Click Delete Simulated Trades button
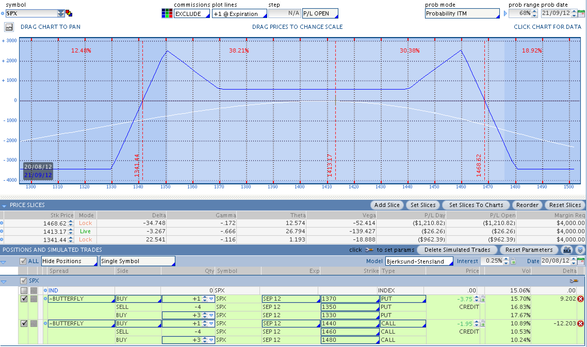 (x=457, y=250)
